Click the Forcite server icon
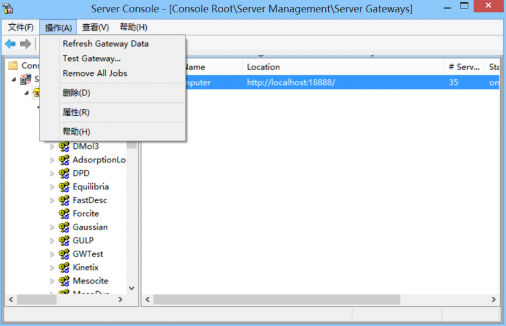Viewport: 506px width, 326px height. coord(64,214)
